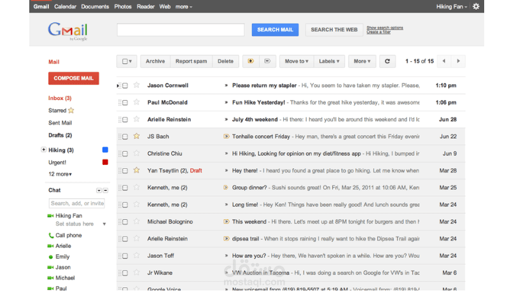The height and width of the screenshot is (293, 509).
Task: Minimize the Chat panel
Action: (x=106, y=190)
